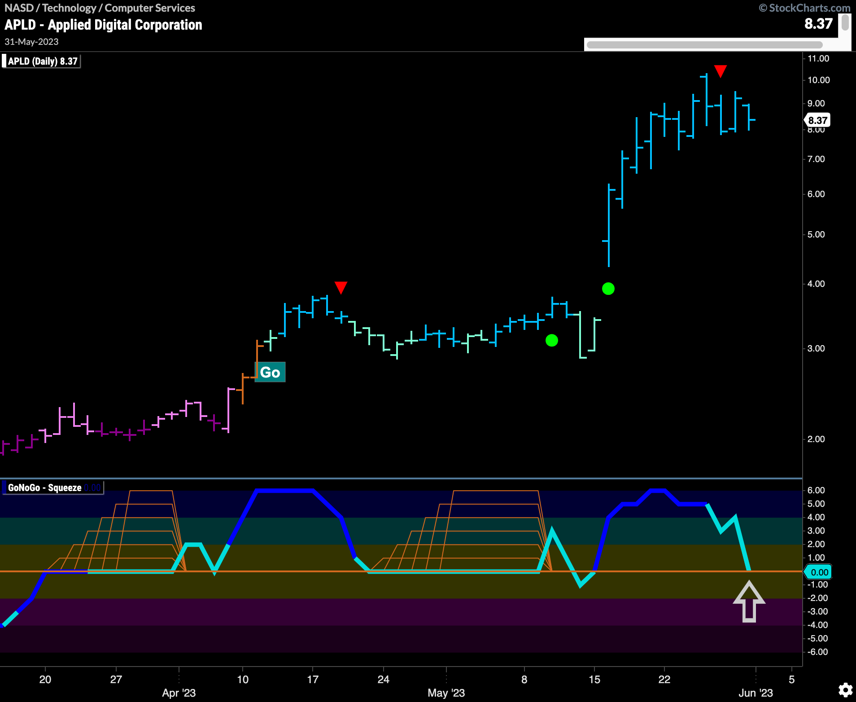This screenshot has width=856, height=702.
Task: Click the StockCharts.com copyright text
Action: click(x=805, y=8)
